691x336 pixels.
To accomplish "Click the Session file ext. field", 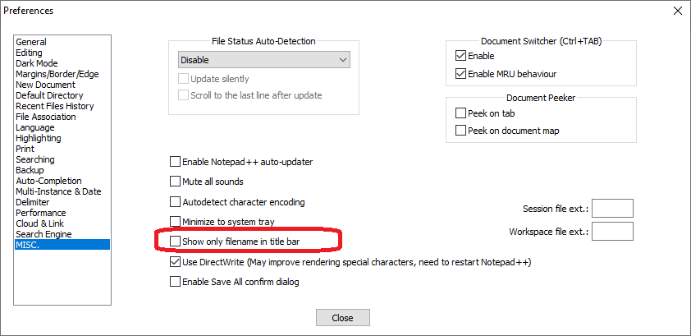I will (x=612, y=208).
